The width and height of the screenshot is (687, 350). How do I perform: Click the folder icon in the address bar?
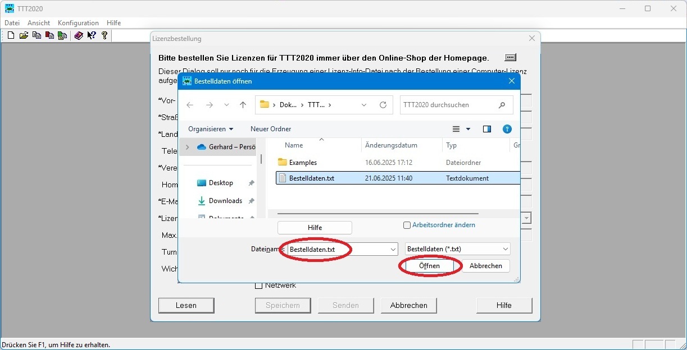click(x=265, y=105)
